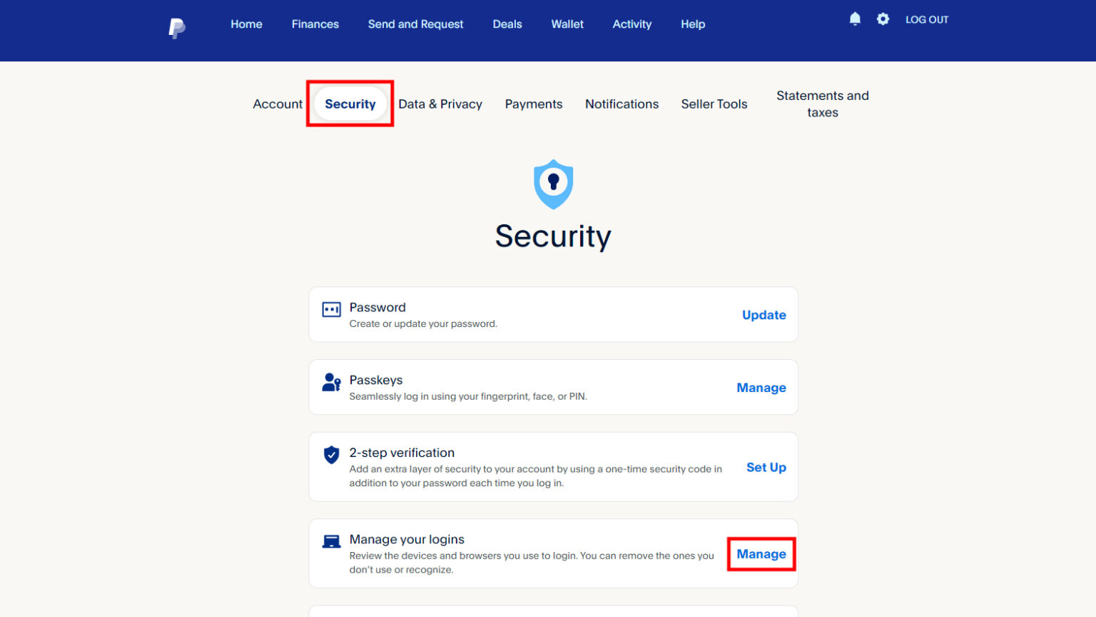Click Manage for your logins
Screen dimensions: 1096x617
tap(761, 554)
